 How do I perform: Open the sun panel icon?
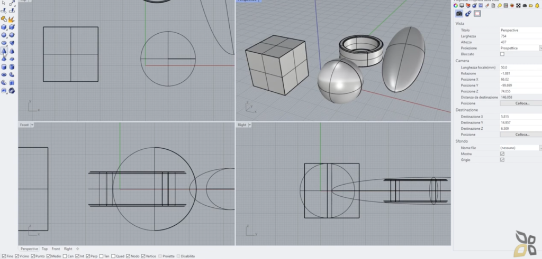(x=512, y=5)
